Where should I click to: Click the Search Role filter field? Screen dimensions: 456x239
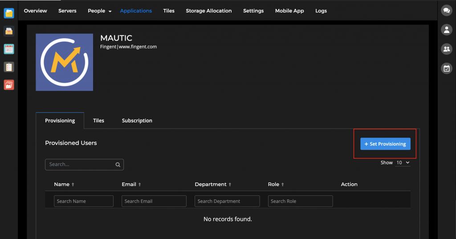click(301, 201)
